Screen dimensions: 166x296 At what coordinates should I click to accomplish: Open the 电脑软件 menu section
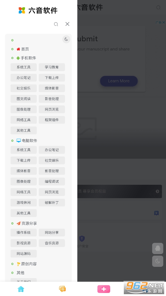(x=29, y=141)
